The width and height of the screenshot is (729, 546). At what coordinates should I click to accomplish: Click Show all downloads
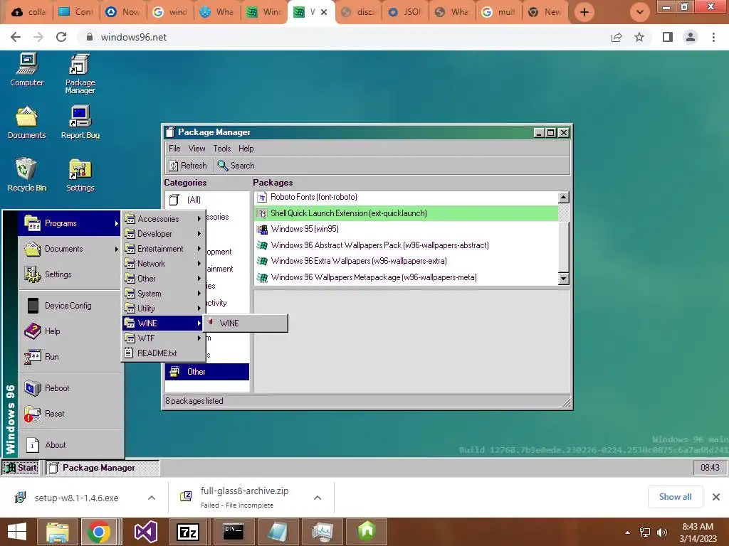(x=675, y=497)
